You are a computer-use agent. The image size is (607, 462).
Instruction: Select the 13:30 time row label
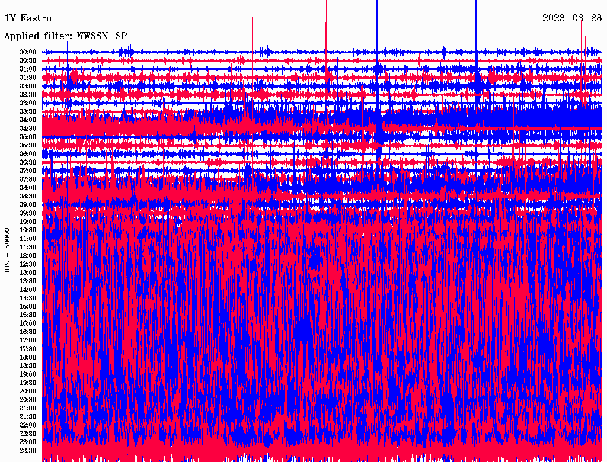pos(28,281)
